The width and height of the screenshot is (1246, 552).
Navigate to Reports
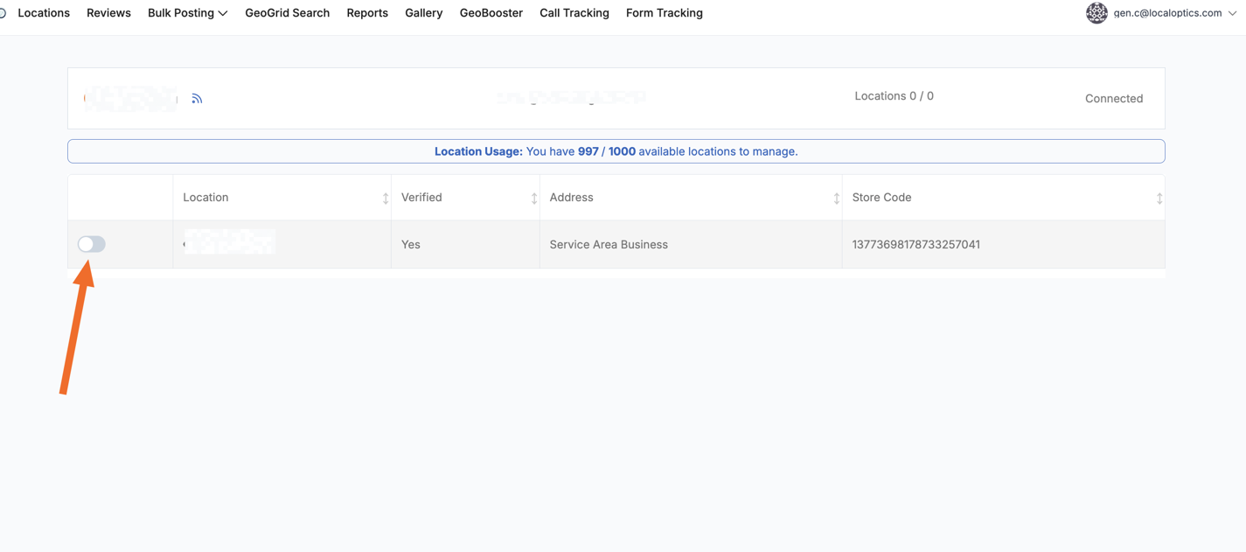tap(367, 13)
